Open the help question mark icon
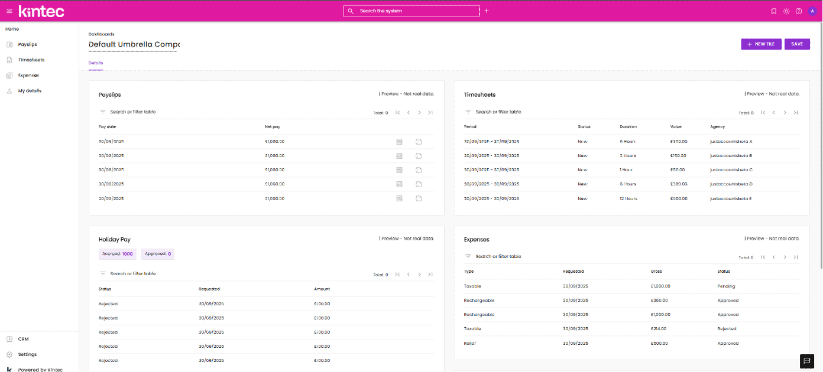 click(799, 11)
